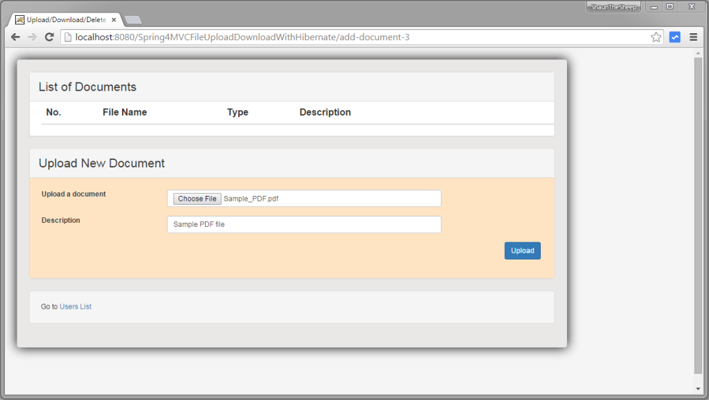Click the back navigation arrow
This screenshot has width=709, height=400.
pos(15,37)
